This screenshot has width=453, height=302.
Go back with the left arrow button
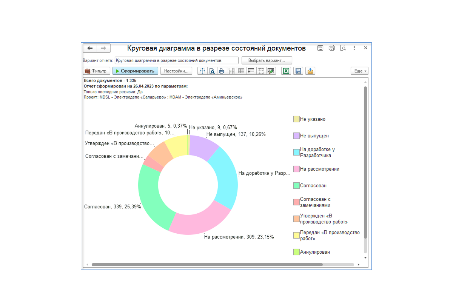pyautogui.click(x=90, y=48)
